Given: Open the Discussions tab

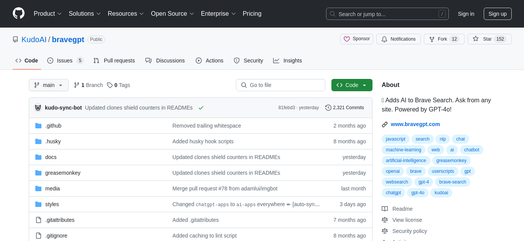Looking at the screenshot, I should point(165,61).
